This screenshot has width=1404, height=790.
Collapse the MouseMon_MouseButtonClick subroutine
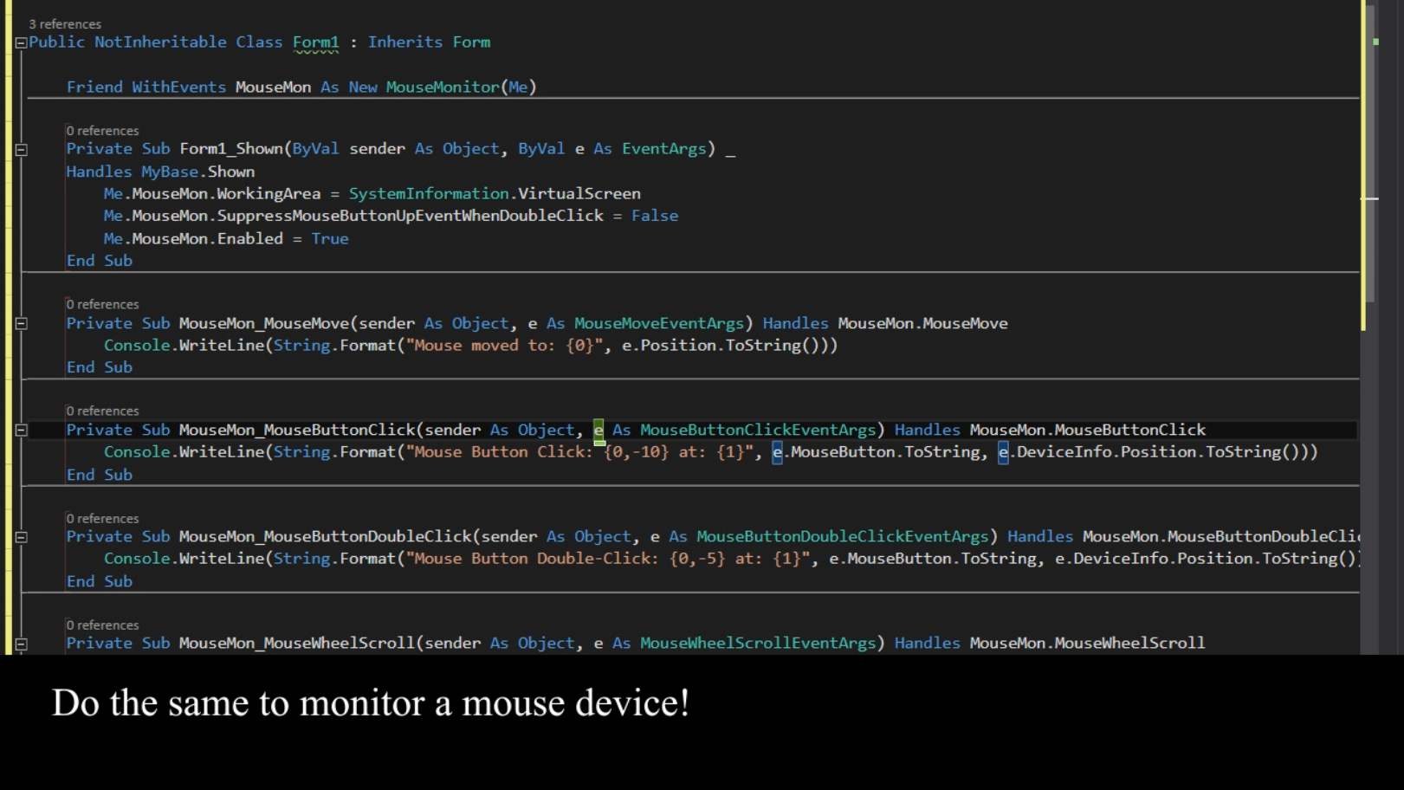point(19,429)
